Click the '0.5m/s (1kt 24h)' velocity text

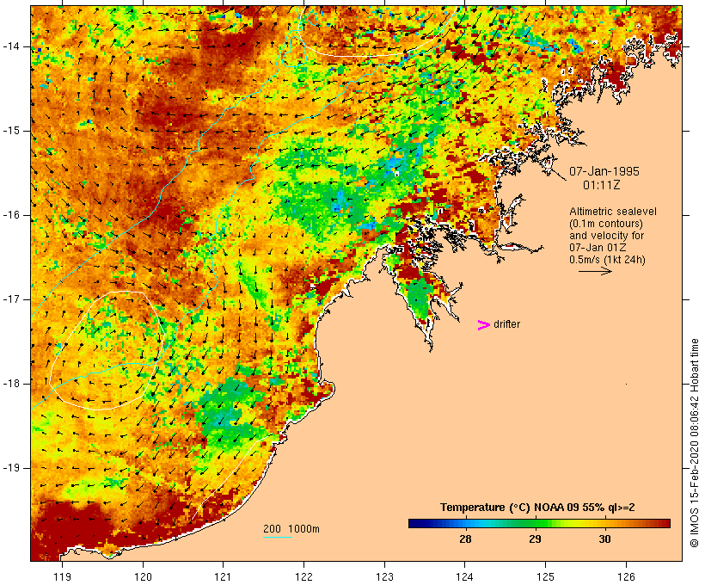609,259
